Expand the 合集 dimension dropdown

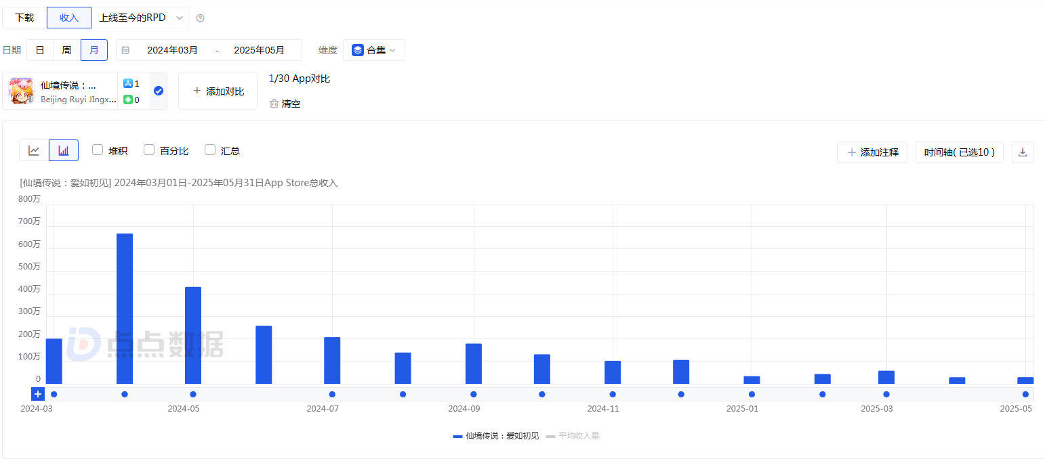tap(374, 50)
